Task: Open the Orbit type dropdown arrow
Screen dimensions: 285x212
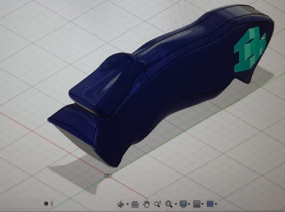Action: pos(127,204)
